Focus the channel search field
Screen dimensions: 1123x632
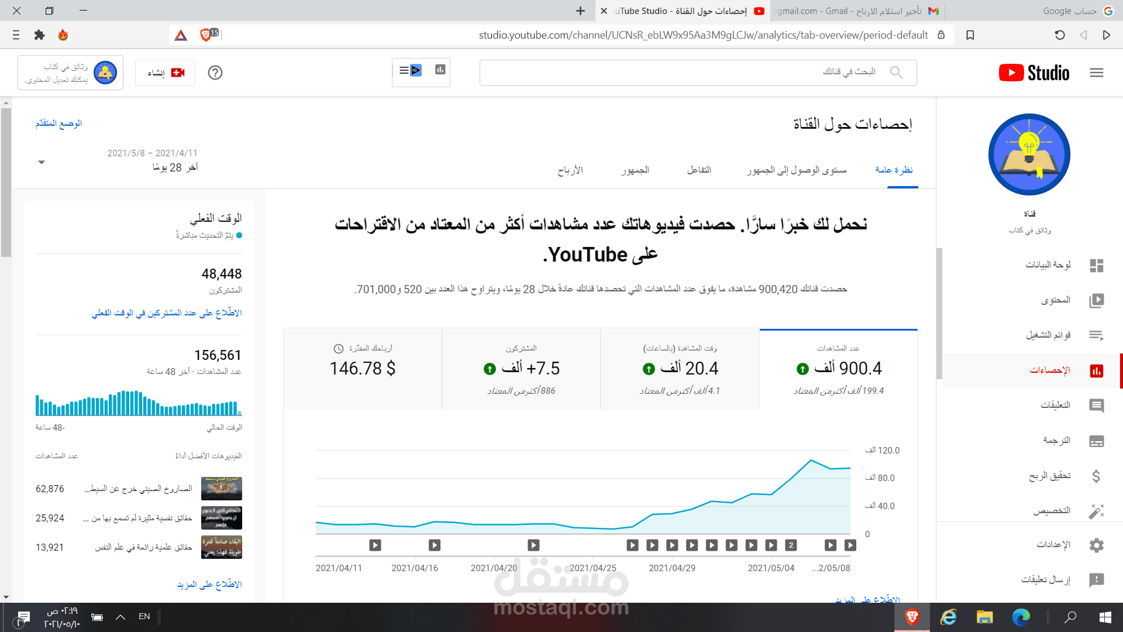[698, 73]
